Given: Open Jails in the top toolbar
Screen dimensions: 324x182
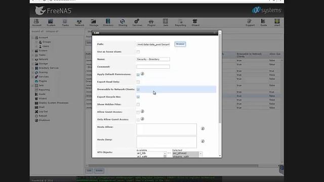Looking at the screenshot, I should (166, 22).
